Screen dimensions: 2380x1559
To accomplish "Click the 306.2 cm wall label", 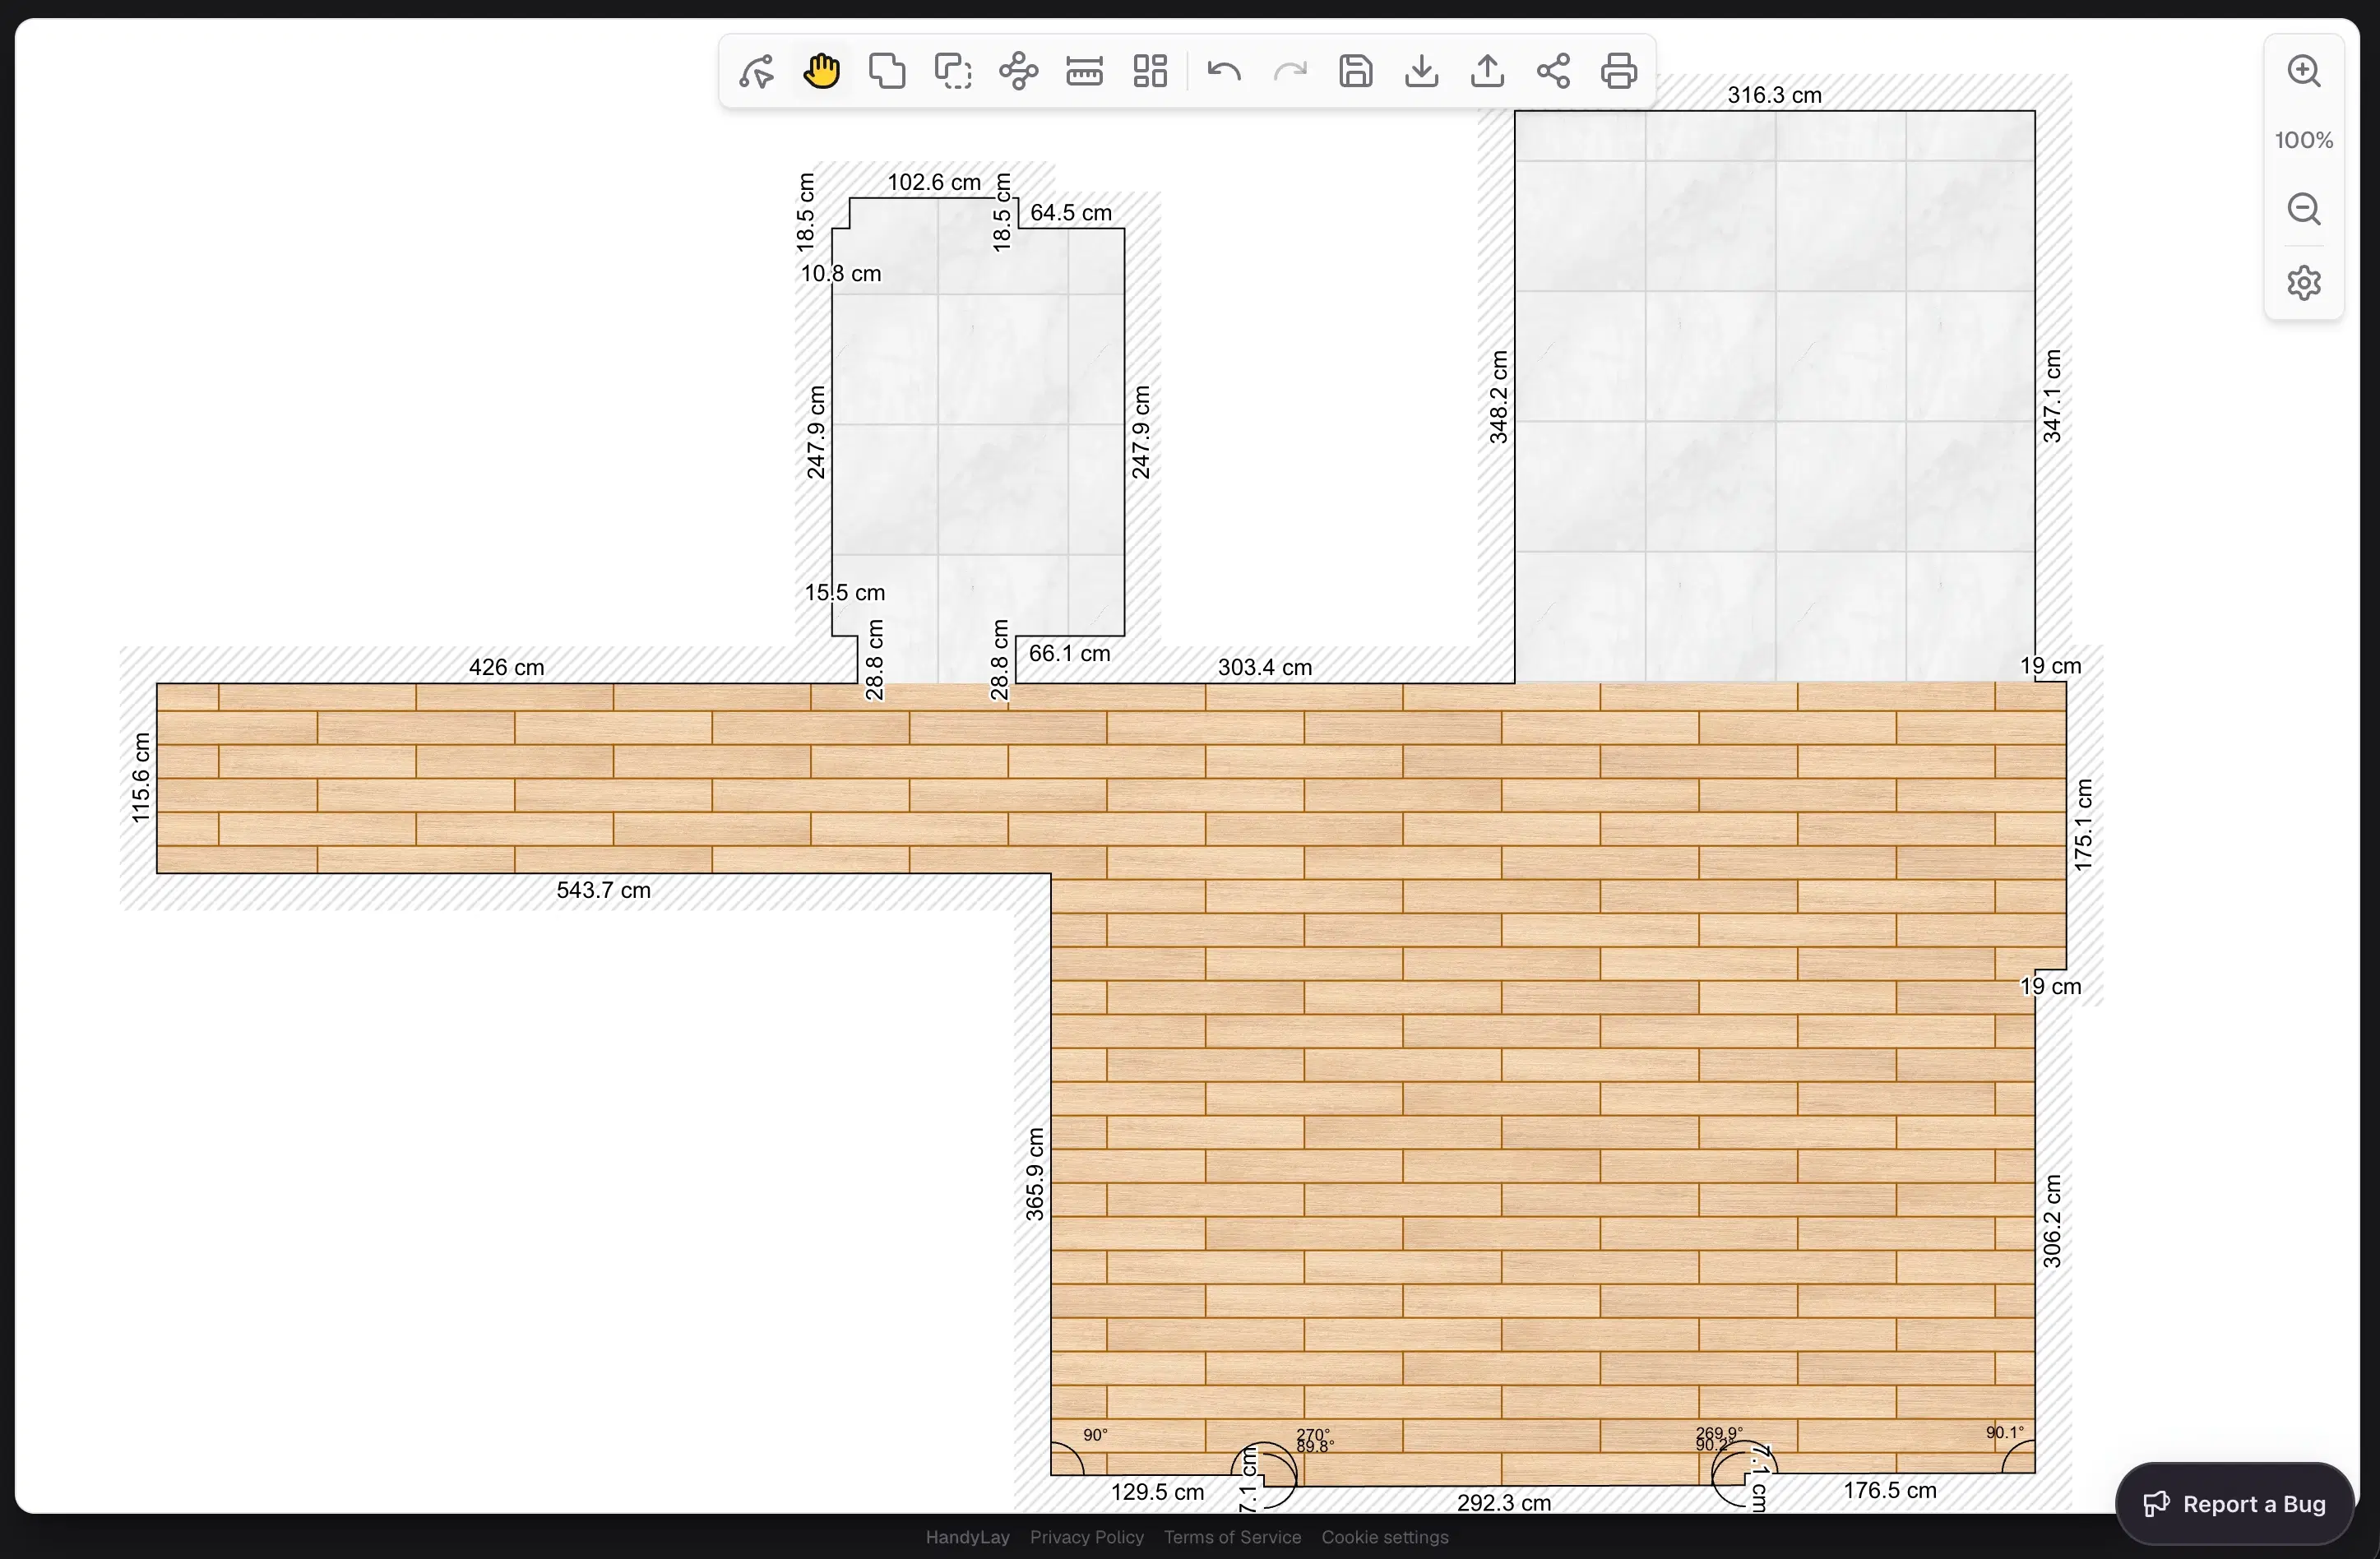I will point(2052,1221).
